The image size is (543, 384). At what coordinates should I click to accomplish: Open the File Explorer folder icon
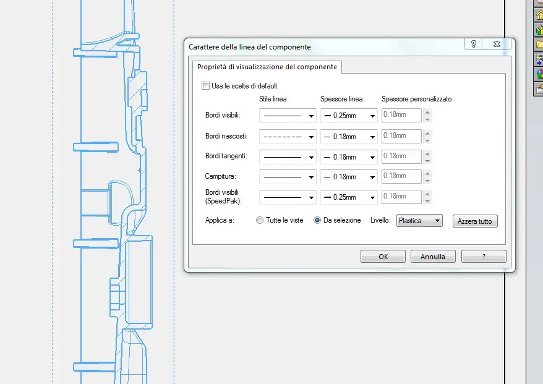[539, 45]
